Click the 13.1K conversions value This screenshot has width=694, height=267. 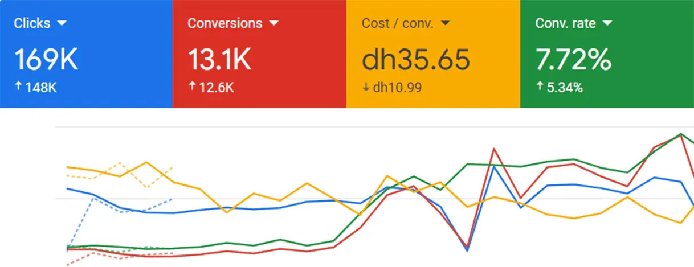point(219,59)
